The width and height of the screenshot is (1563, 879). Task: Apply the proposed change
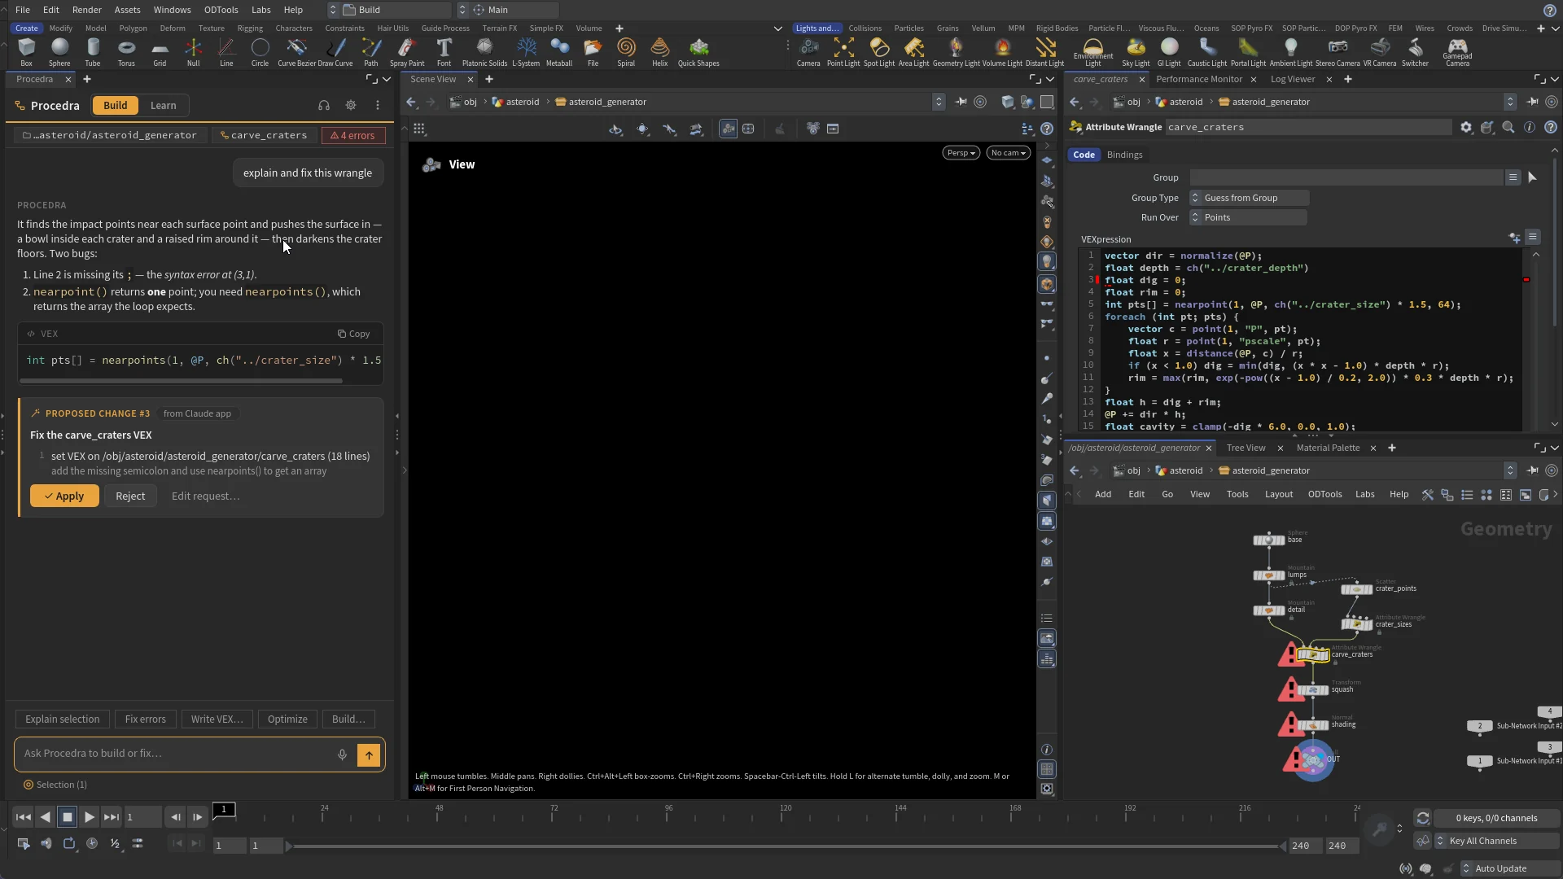pos(64,496)
